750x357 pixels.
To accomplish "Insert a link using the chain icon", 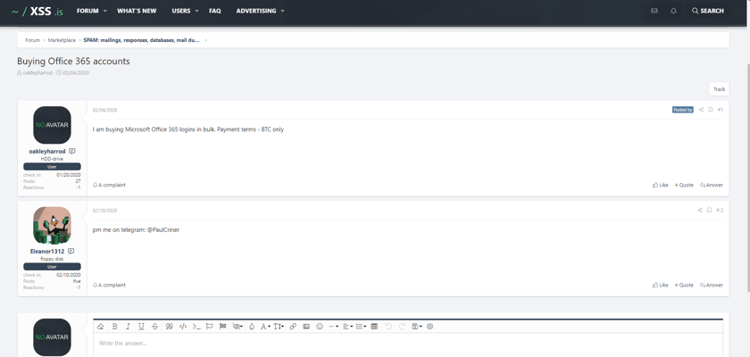I will (x=293, y=327).
